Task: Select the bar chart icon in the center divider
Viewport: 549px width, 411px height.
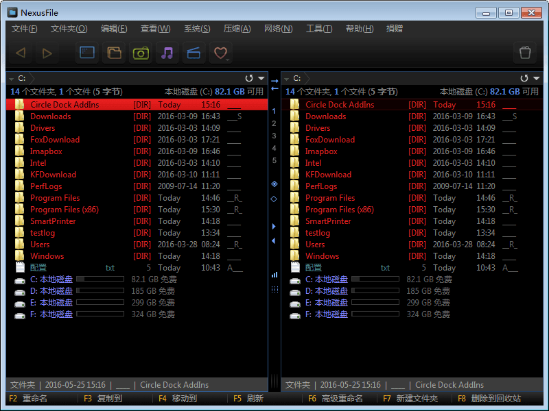Action: pos(274,274)
